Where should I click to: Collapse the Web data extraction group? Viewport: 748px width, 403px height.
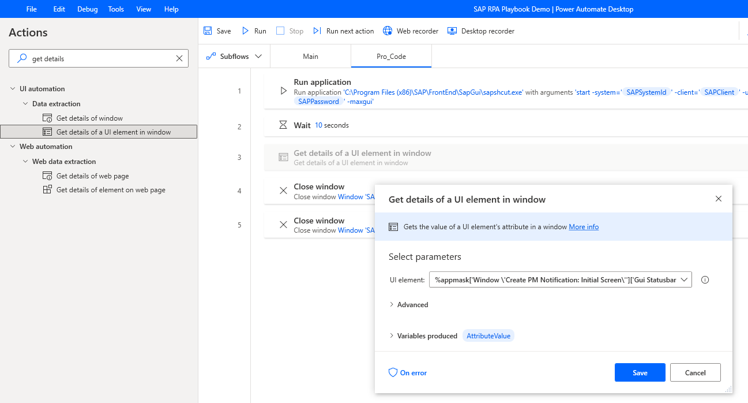25,162
